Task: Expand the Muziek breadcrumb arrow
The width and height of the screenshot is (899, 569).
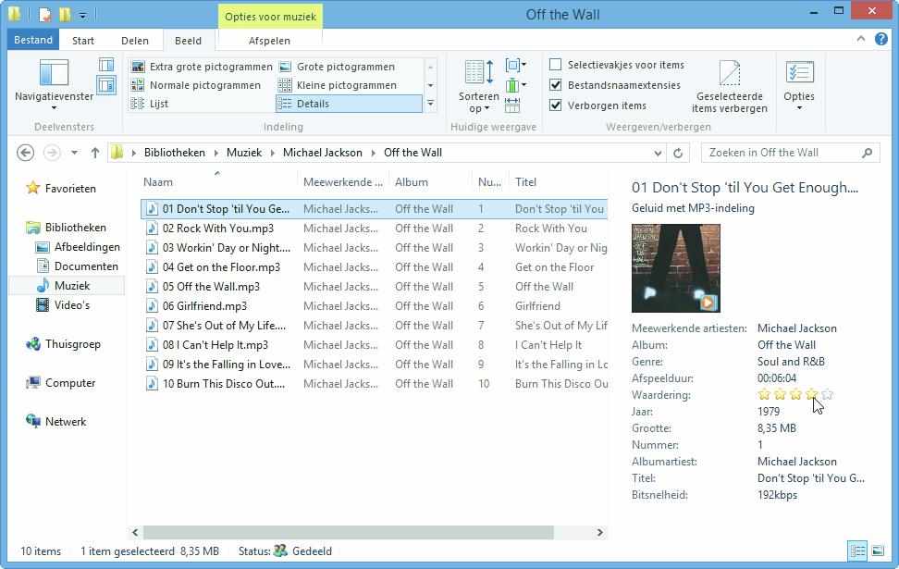Action: [272, 153]
